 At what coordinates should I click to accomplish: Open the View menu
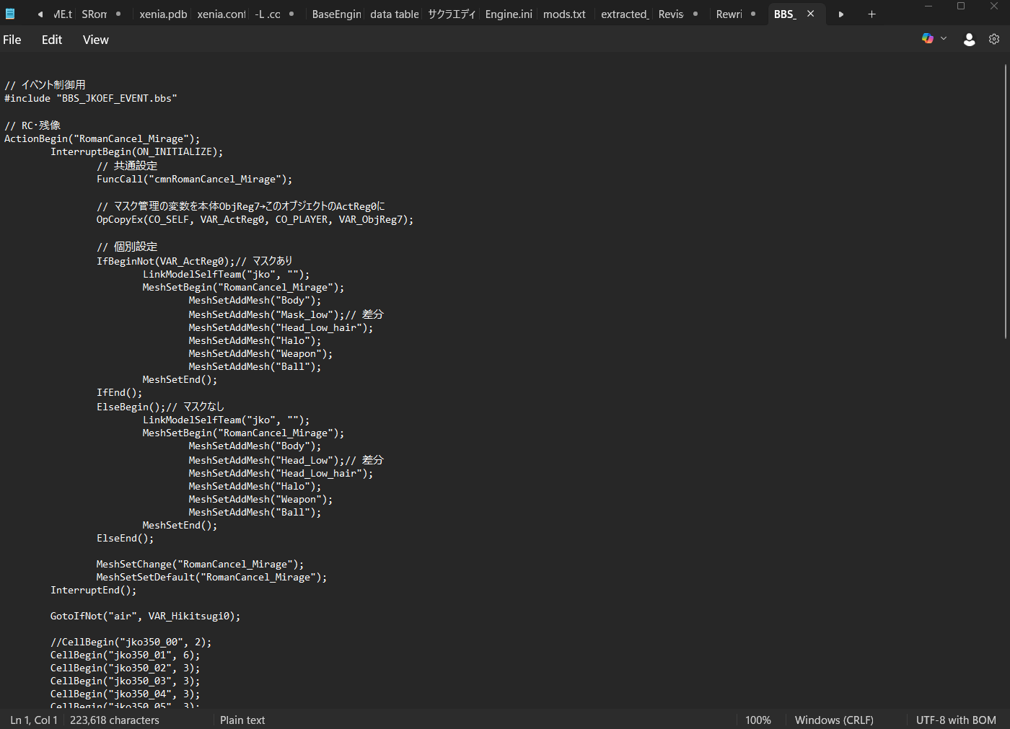pos(96,40)
